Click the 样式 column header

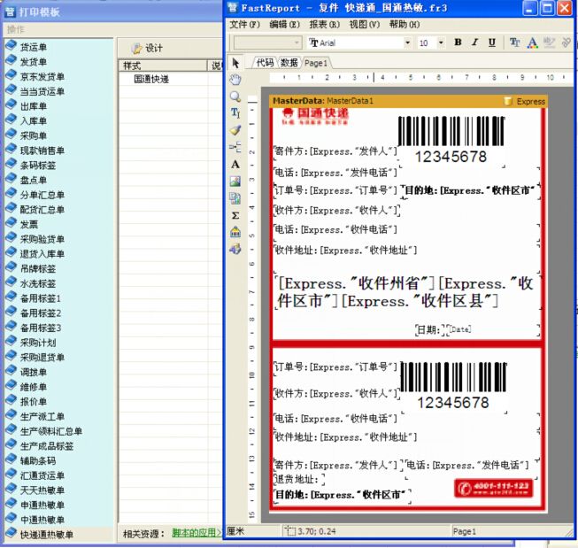(163, 66)
